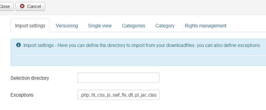Open the Single view tab
The height and width of the screenshot is (110, 266).
coord(100,26)
